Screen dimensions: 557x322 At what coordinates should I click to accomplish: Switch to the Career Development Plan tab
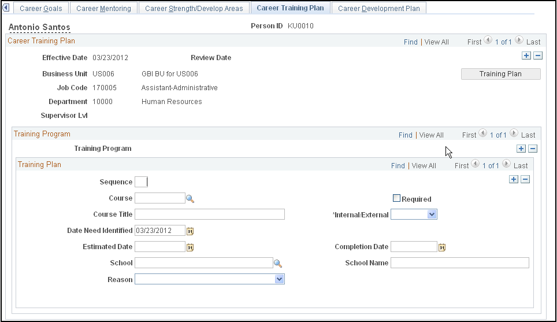[379, 8]
